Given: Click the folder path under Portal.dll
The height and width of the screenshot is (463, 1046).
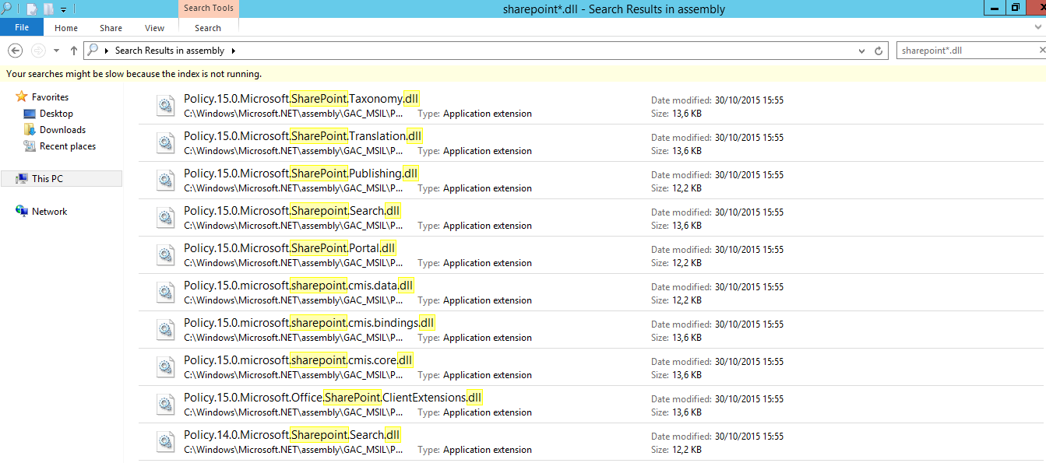Looking at the screenshot, I should pyautogui.click(x=294, y=263).
